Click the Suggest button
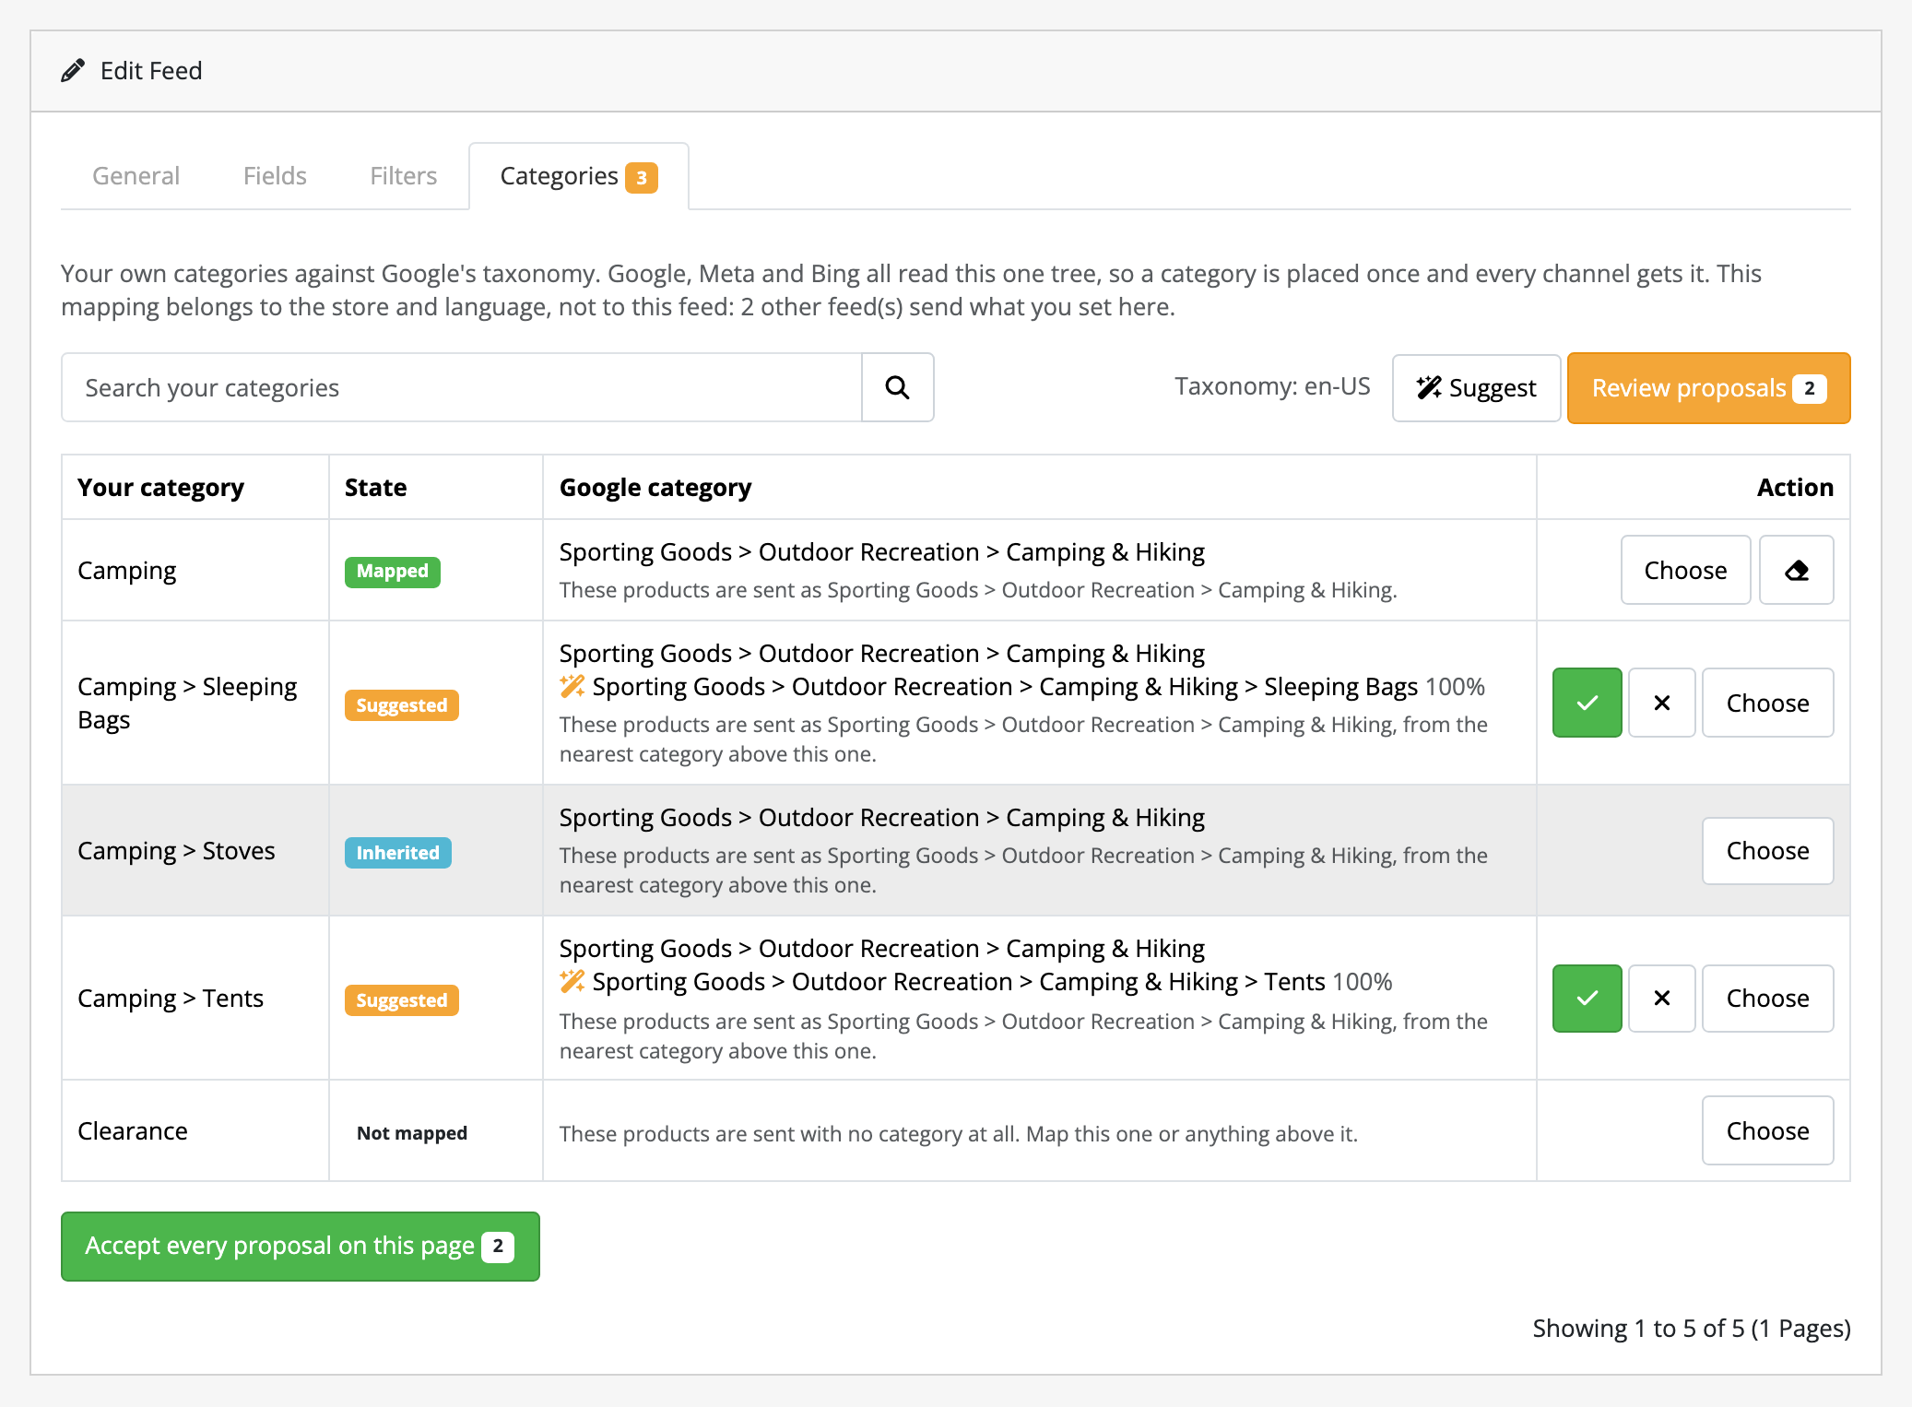The image size is (1912, 1407). 1476,387
